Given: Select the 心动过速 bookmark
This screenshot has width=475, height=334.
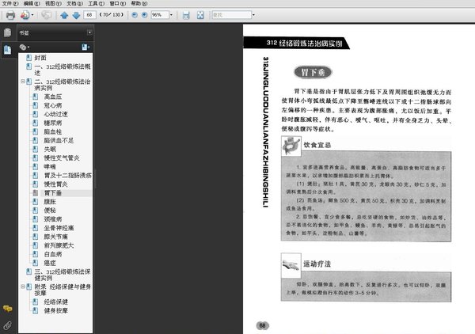Looking at the screenshot, I should [x=55, y=114].
